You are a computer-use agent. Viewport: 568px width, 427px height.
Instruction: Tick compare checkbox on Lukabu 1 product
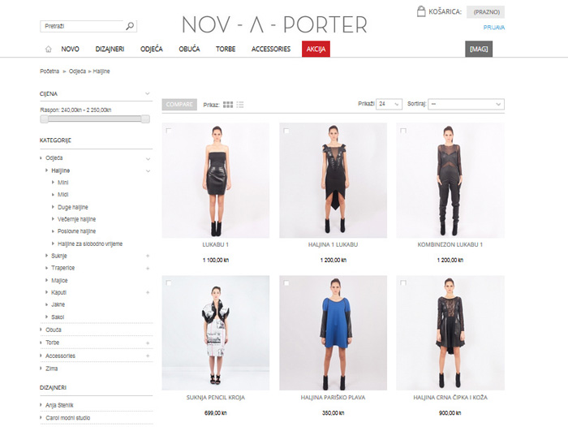[x=169, y=131]
